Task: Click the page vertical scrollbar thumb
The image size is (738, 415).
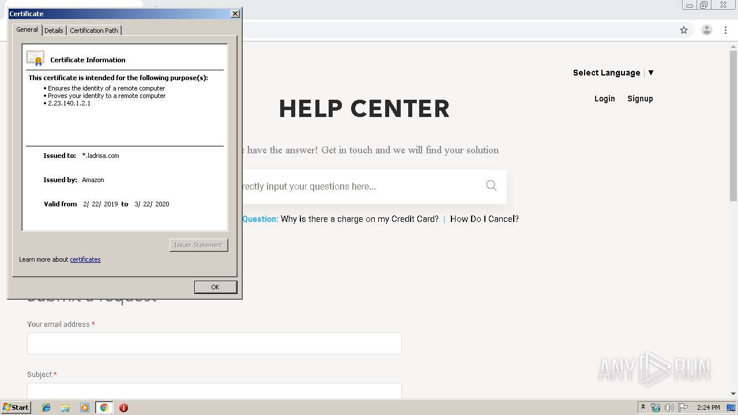Action: [733, 127]
